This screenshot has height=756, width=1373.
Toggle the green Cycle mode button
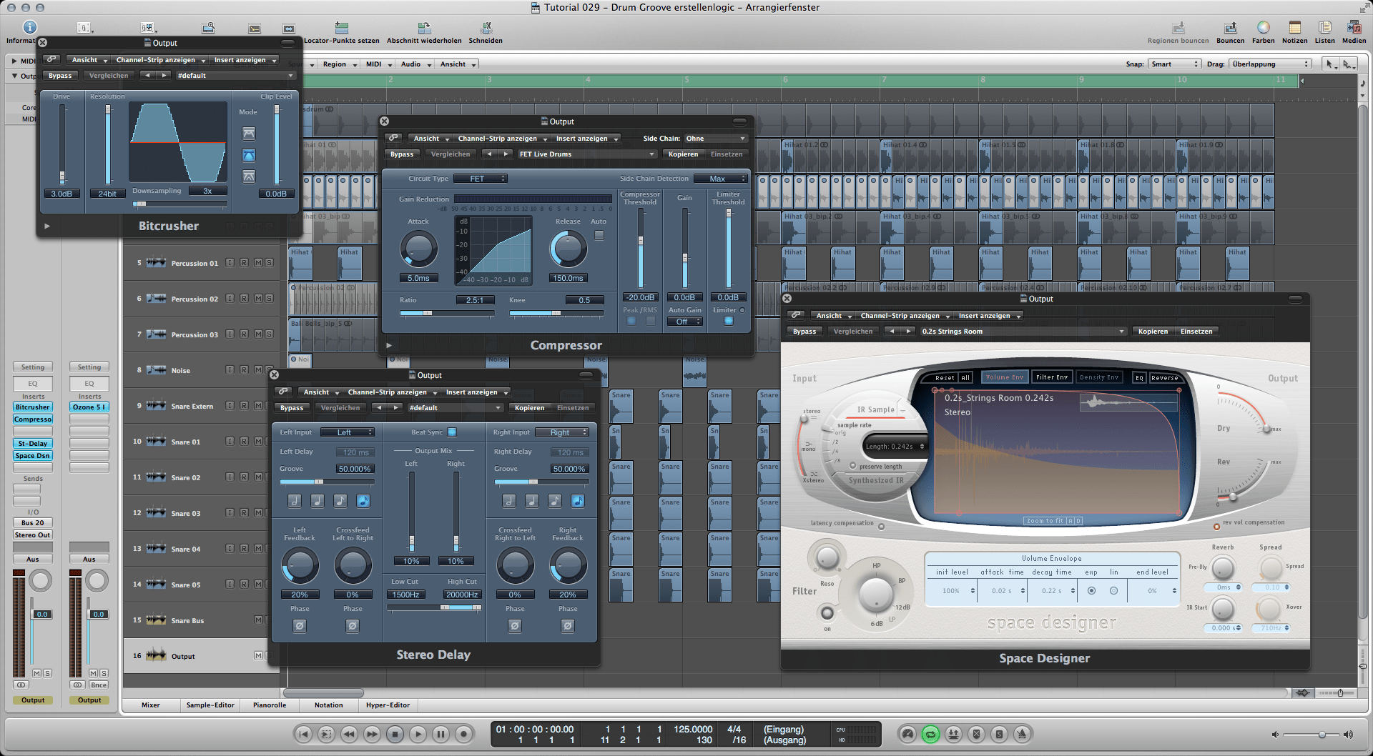point(930,734)
